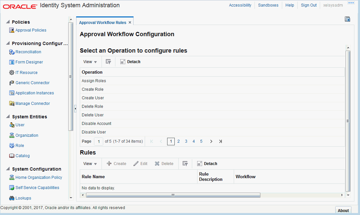Select the Disable User operation row

212,132
